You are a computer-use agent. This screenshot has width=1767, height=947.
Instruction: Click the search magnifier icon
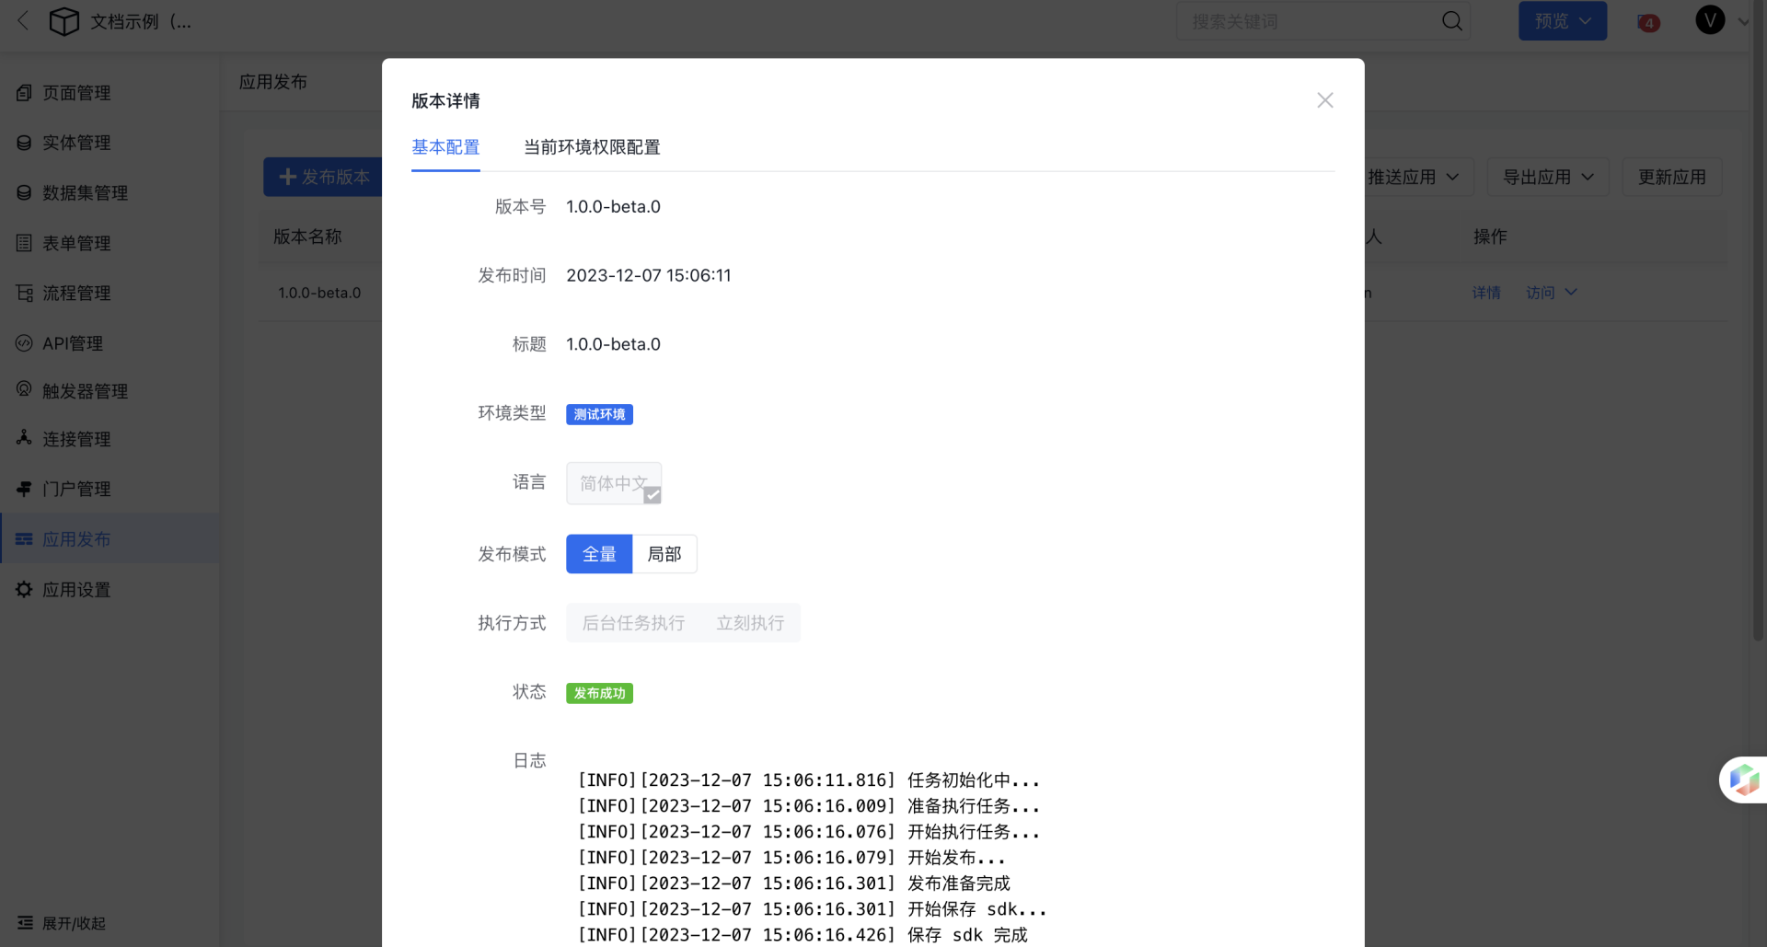point(1451,21)
